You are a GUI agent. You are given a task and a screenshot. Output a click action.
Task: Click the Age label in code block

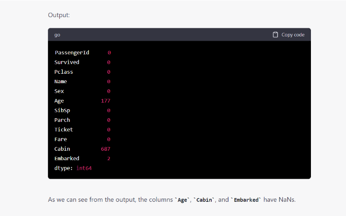point(59,101)
